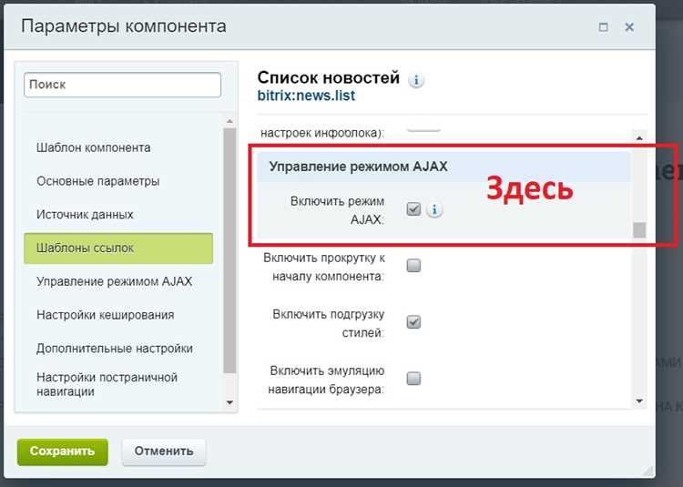Uncheck the Включить режим AJAX checkbox
This screenshot has height=487, width=683.
click(x=413, y=208)
